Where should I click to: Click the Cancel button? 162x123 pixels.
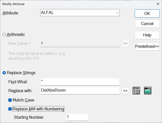click(147, 24)
